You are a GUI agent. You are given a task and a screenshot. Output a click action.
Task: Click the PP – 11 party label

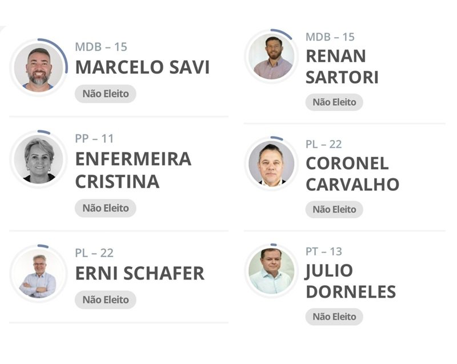(94, 139)
